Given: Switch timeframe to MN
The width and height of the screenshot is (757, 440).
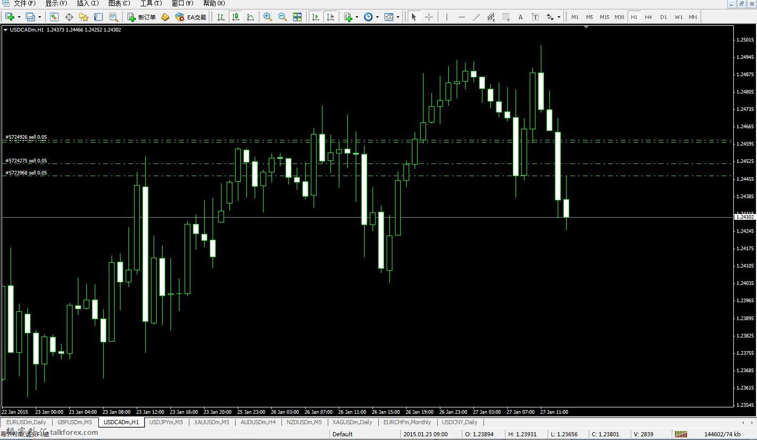Looking at the screenshot, I should [x=693, y=17].
